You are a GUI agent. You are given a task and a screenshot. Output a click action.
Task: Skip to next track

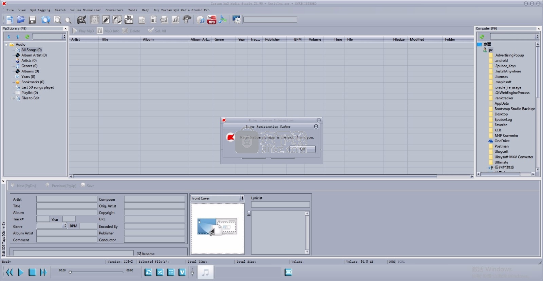tap(43, 272)
